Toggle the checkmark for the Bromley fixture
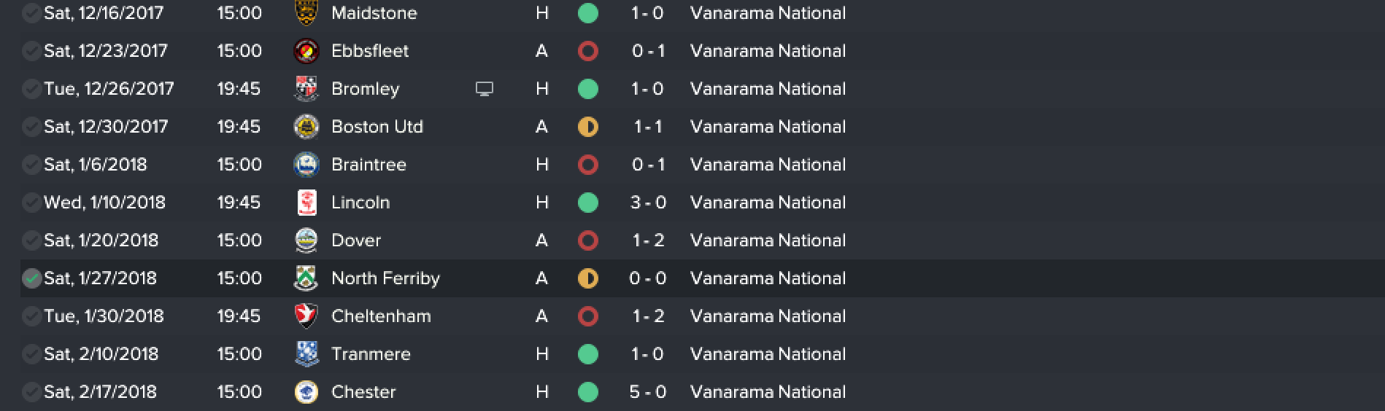The image size is (1385, 411). 31,89
